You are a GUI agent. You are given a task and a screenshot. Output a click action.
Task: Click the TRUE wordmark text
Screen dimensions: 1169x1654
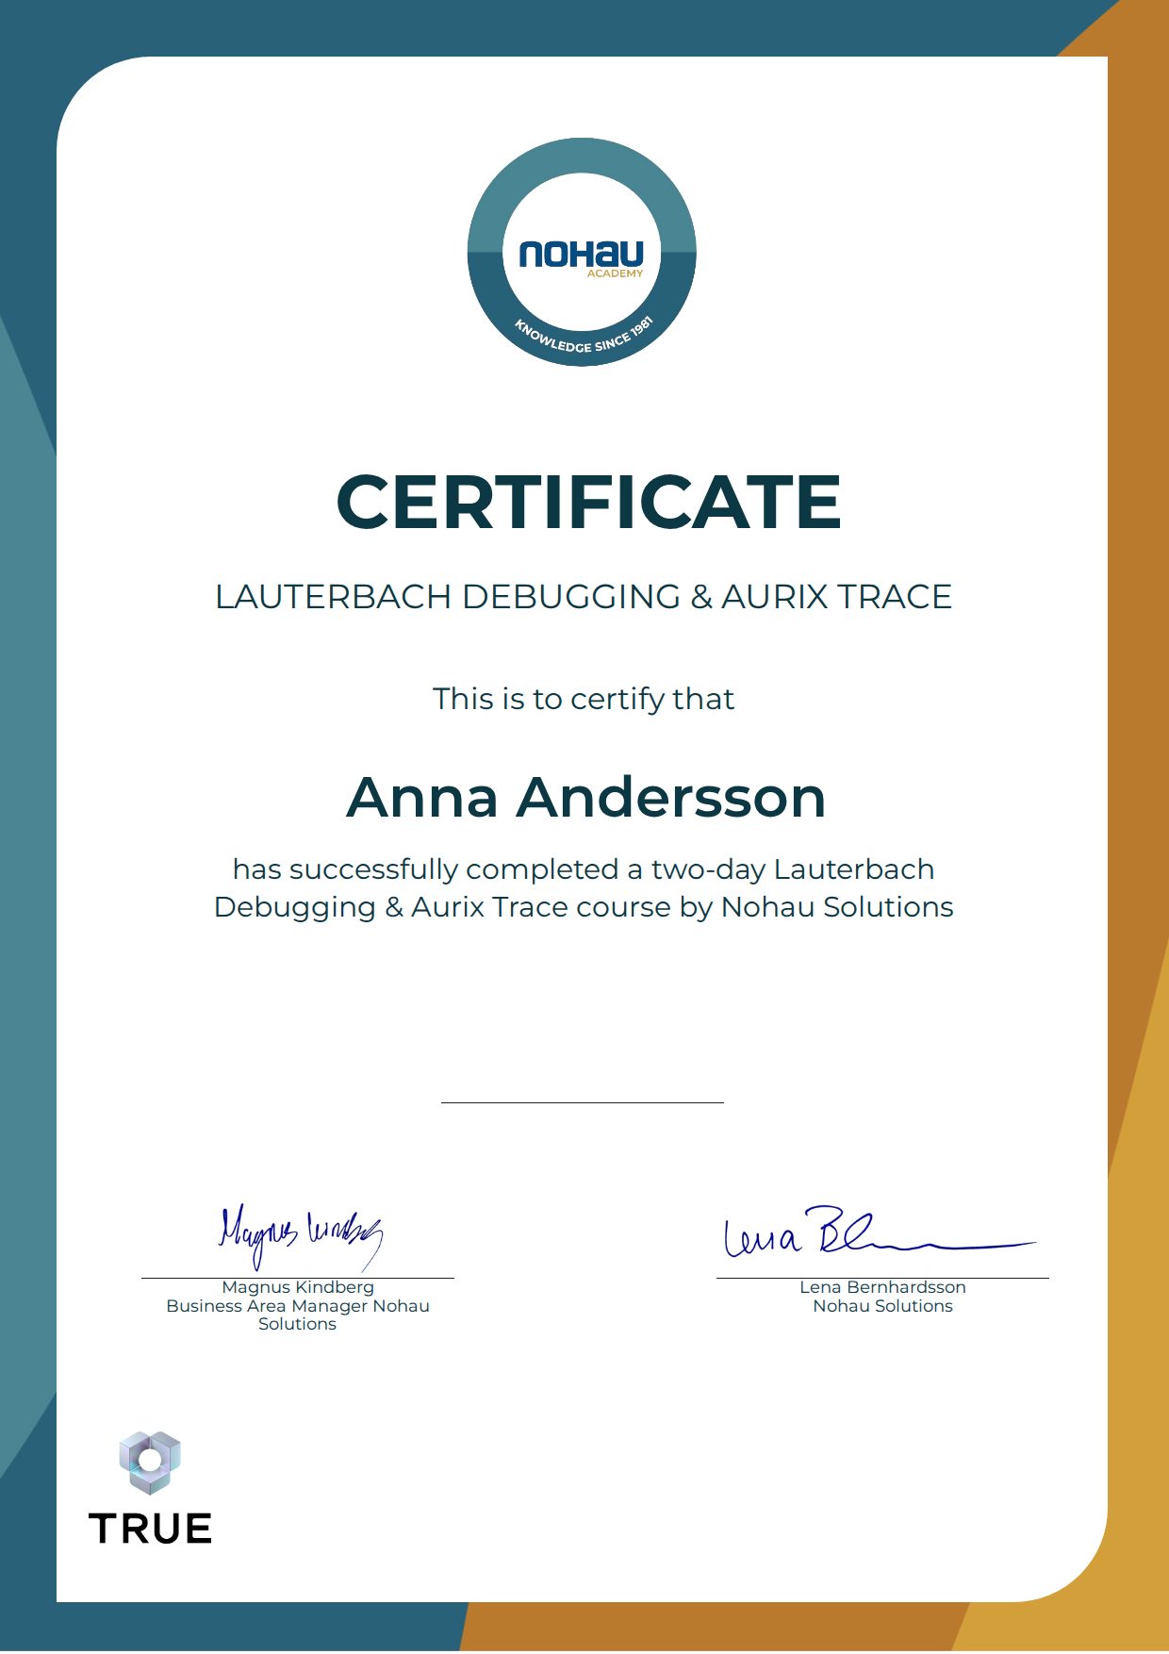point(150,1529)
